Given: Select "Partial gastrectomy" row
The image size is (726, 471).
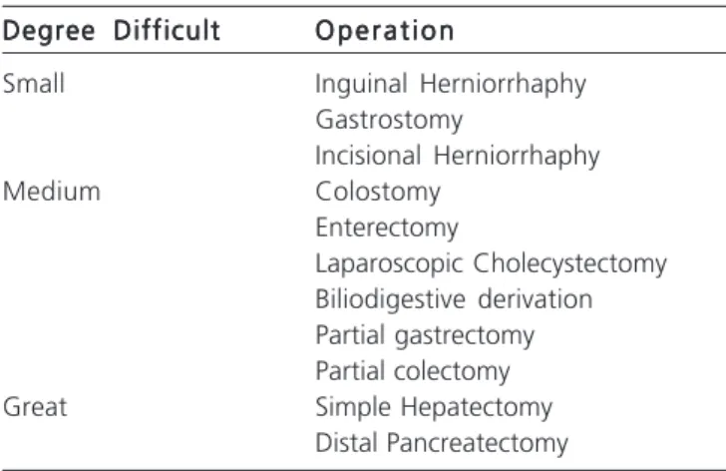Looking at the screenshot, I should [425, 335].
